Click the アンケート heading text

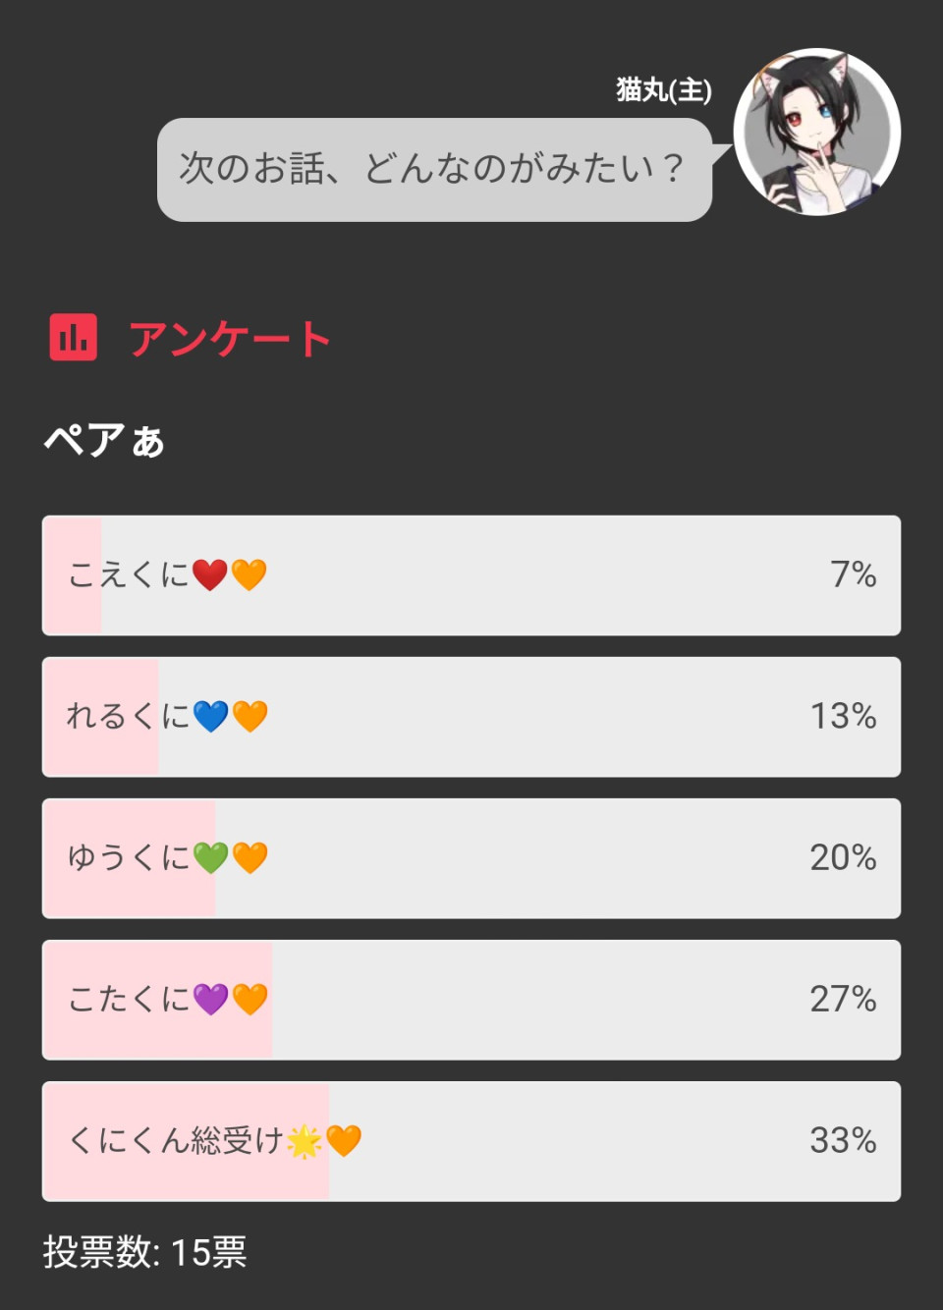pyautogui.click(x=230, y=339)
